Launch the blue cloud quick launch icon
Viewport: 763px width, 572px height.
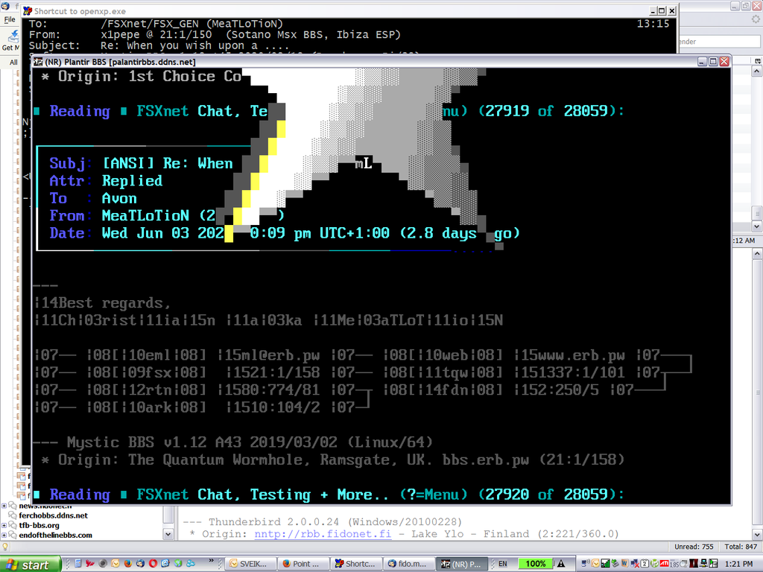[191, 564]
